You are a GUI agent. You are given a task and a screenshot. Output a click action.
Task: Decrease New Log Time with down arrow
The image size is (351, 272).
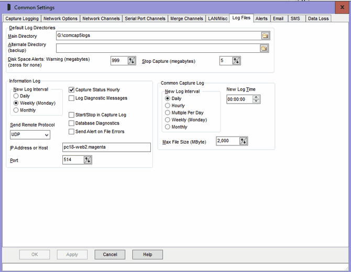[x=256, y=101]
